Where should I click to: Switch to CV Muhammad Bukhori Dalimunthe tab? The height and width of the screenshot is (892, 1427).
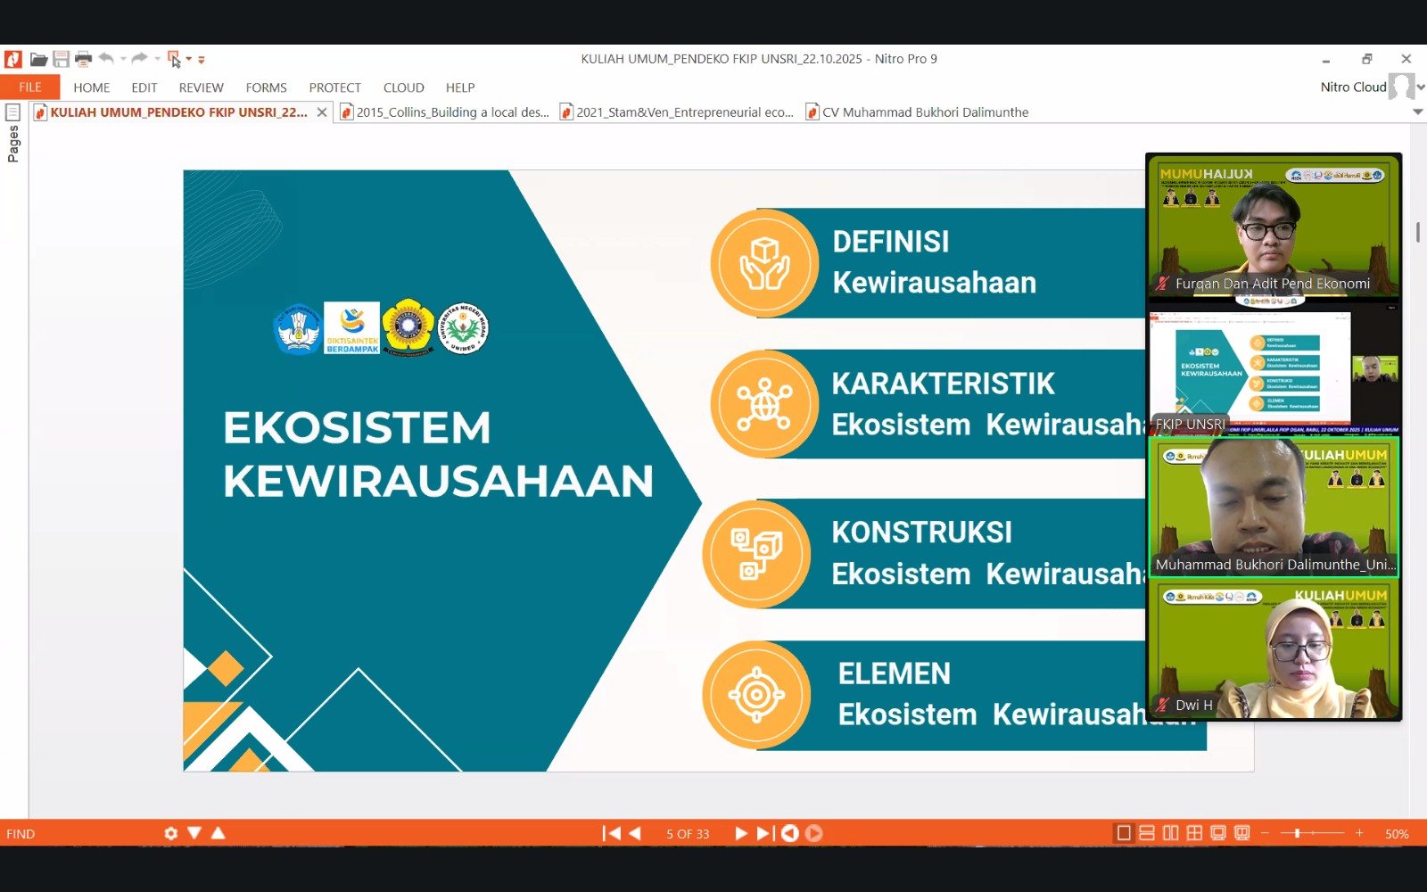[x=924, y=112]
